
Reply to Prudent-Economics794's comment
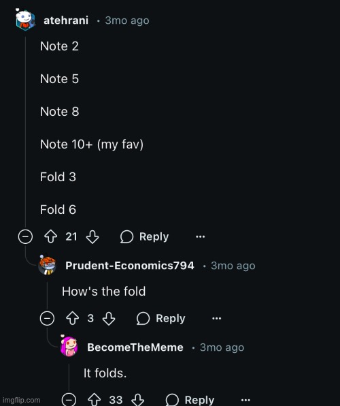[x=161, y=318]
